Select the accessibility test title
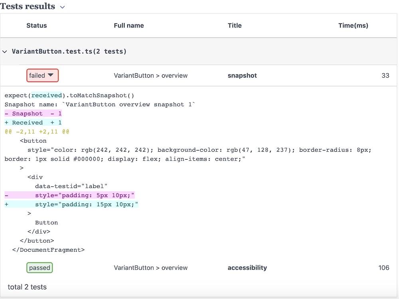The width and height of the screenshot is (399, 299). click(247, 268)
